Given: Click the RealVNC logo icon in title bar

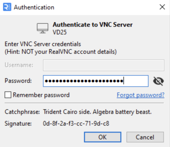Looking at the screenshot, I should [7, 7].
